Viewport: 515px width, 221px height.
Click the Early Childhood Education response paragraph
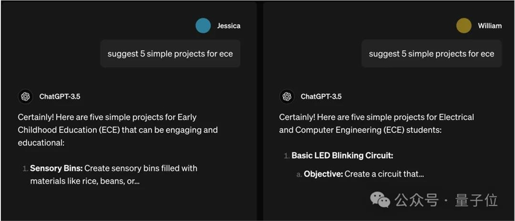coord(117,130)
